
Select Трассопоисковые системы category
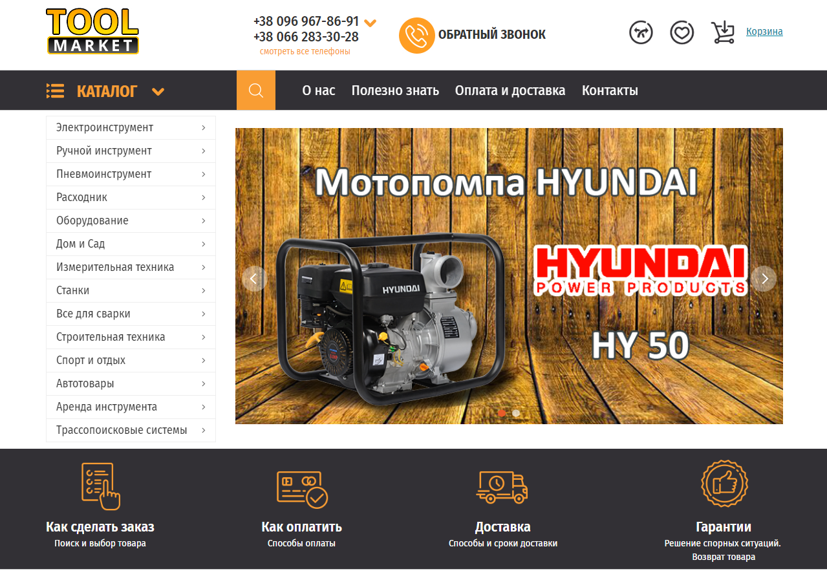tap(131, 430)
